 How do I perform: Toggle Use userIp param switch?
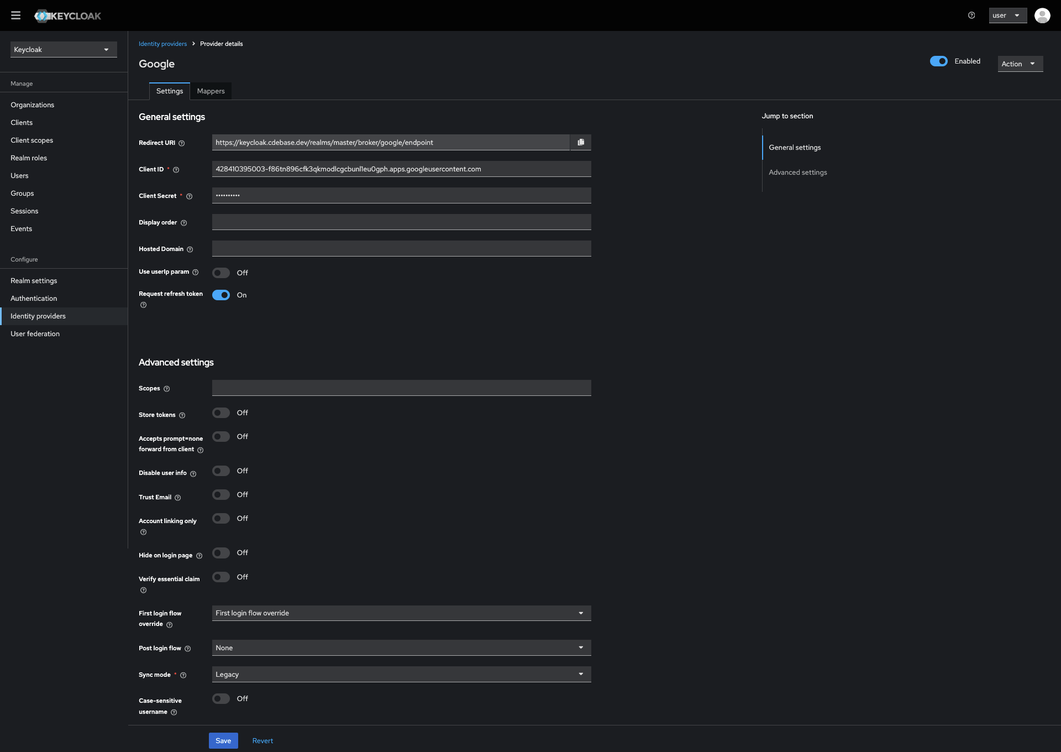(x=221, y=273)
